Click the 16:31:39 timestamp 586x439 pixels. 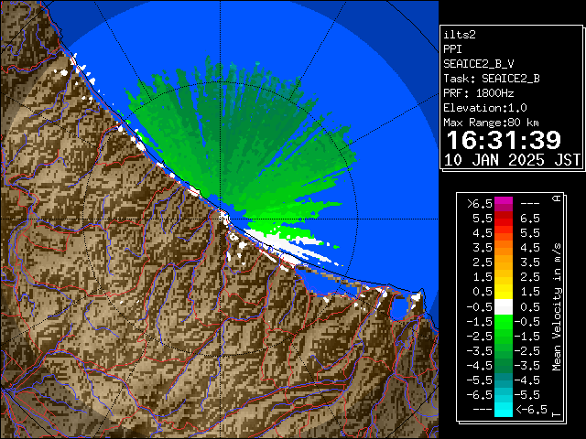coord(504,140)
